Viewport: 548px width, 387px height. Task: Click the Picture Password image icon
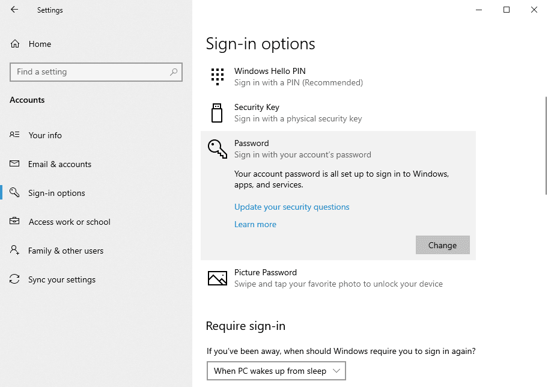pyautogui.click(x=217, y=278)
